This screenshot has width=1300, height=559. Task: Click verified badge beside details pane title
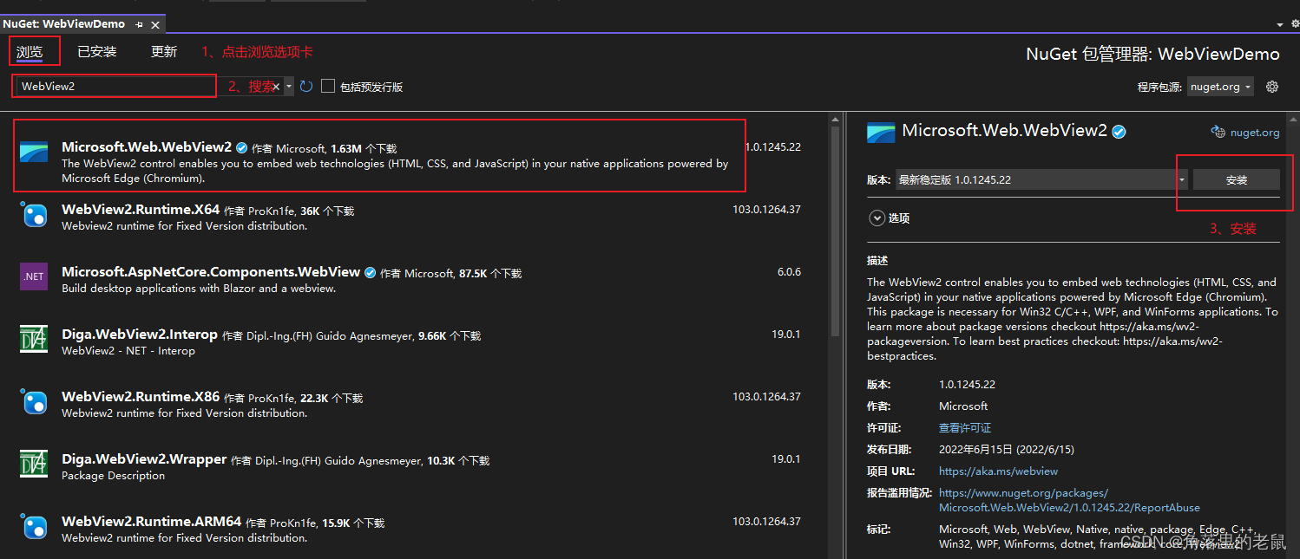[1119, 132]
